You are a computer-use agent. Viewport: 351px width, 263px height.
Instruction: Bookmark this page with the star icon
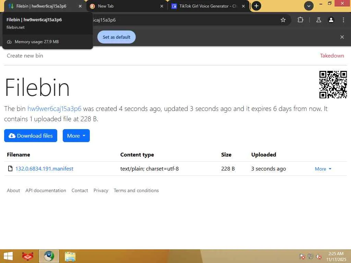[x=283, y=20]
